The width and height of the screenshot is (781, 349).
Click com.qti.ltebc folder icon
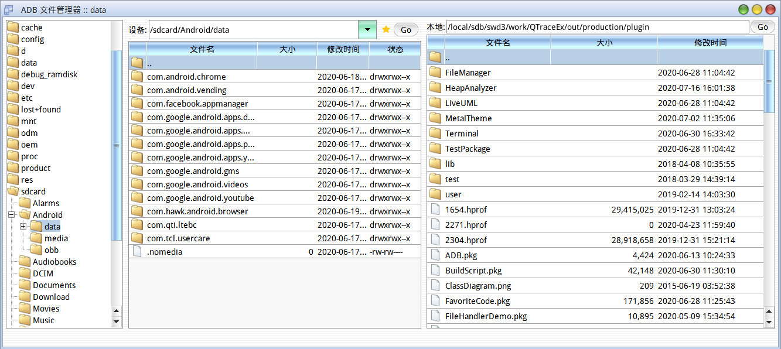(x=137, y=225)
